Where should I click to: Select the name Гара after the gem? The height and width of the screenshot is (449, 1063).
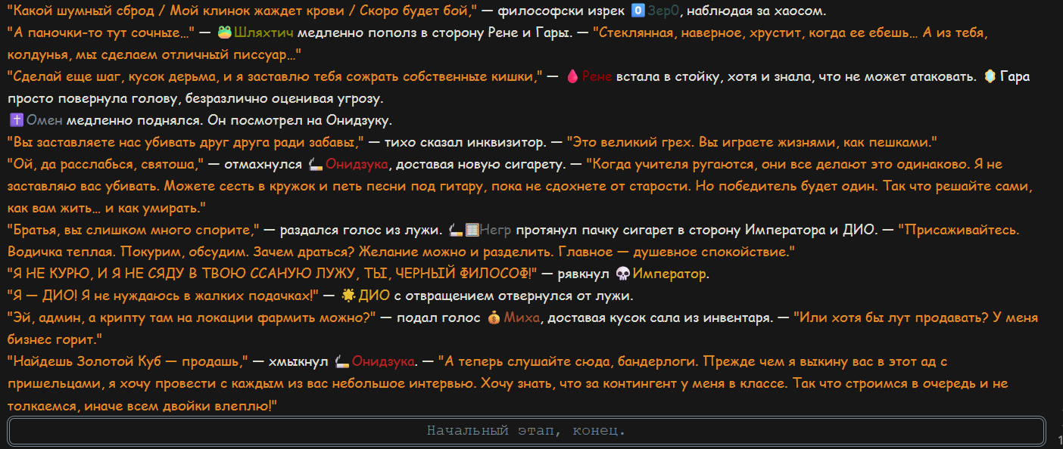(1015, 77)
